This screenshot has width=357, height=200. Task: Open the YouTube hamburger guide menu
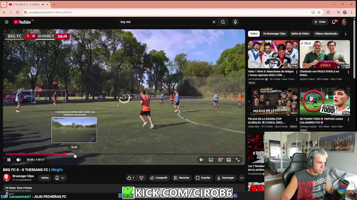(7, 22)
